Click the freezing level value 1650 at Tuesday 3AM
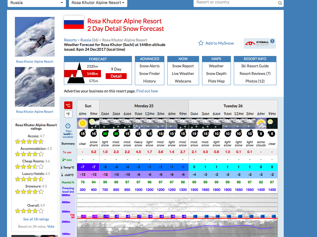Viewport: 317px width, 237px height. coord(205,190)
